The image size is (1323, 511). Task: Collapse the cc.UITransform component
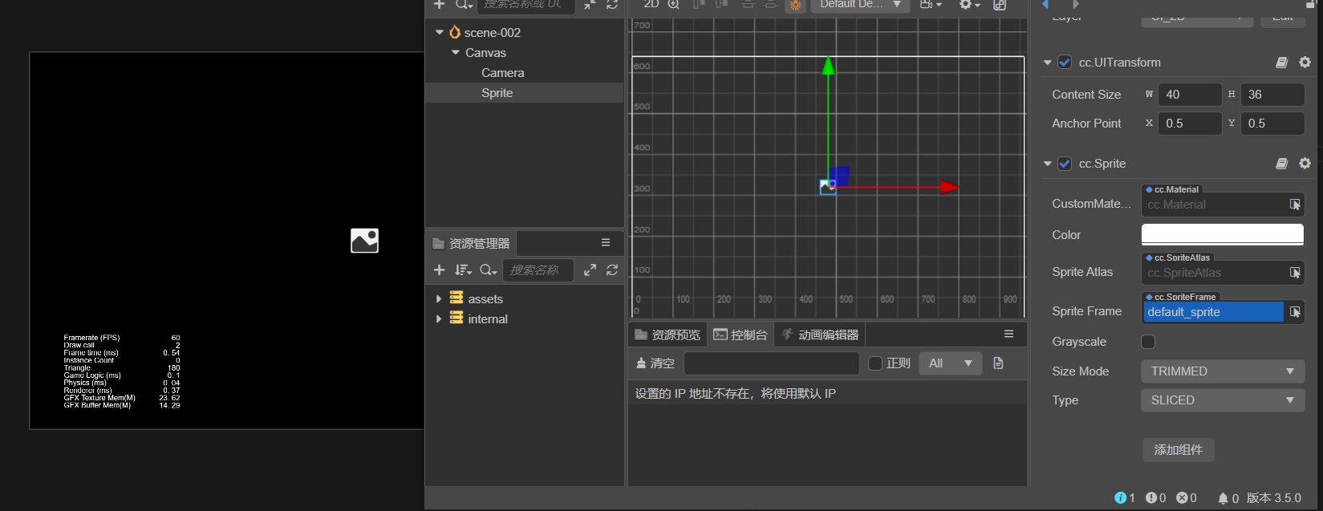click(x=1048, y=63)
